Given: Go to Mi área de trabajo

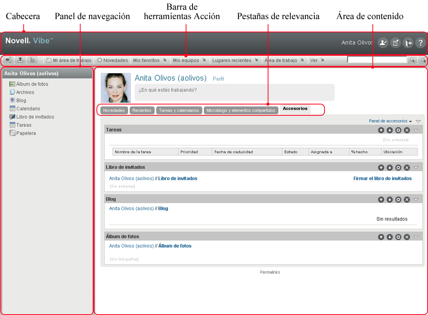Looking at the screenshot, I should click(69, 60).
